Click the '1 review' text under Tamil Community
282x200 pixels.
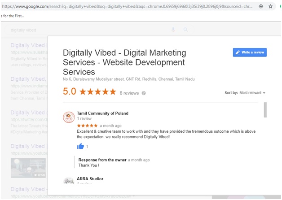[x=84, y=118]
